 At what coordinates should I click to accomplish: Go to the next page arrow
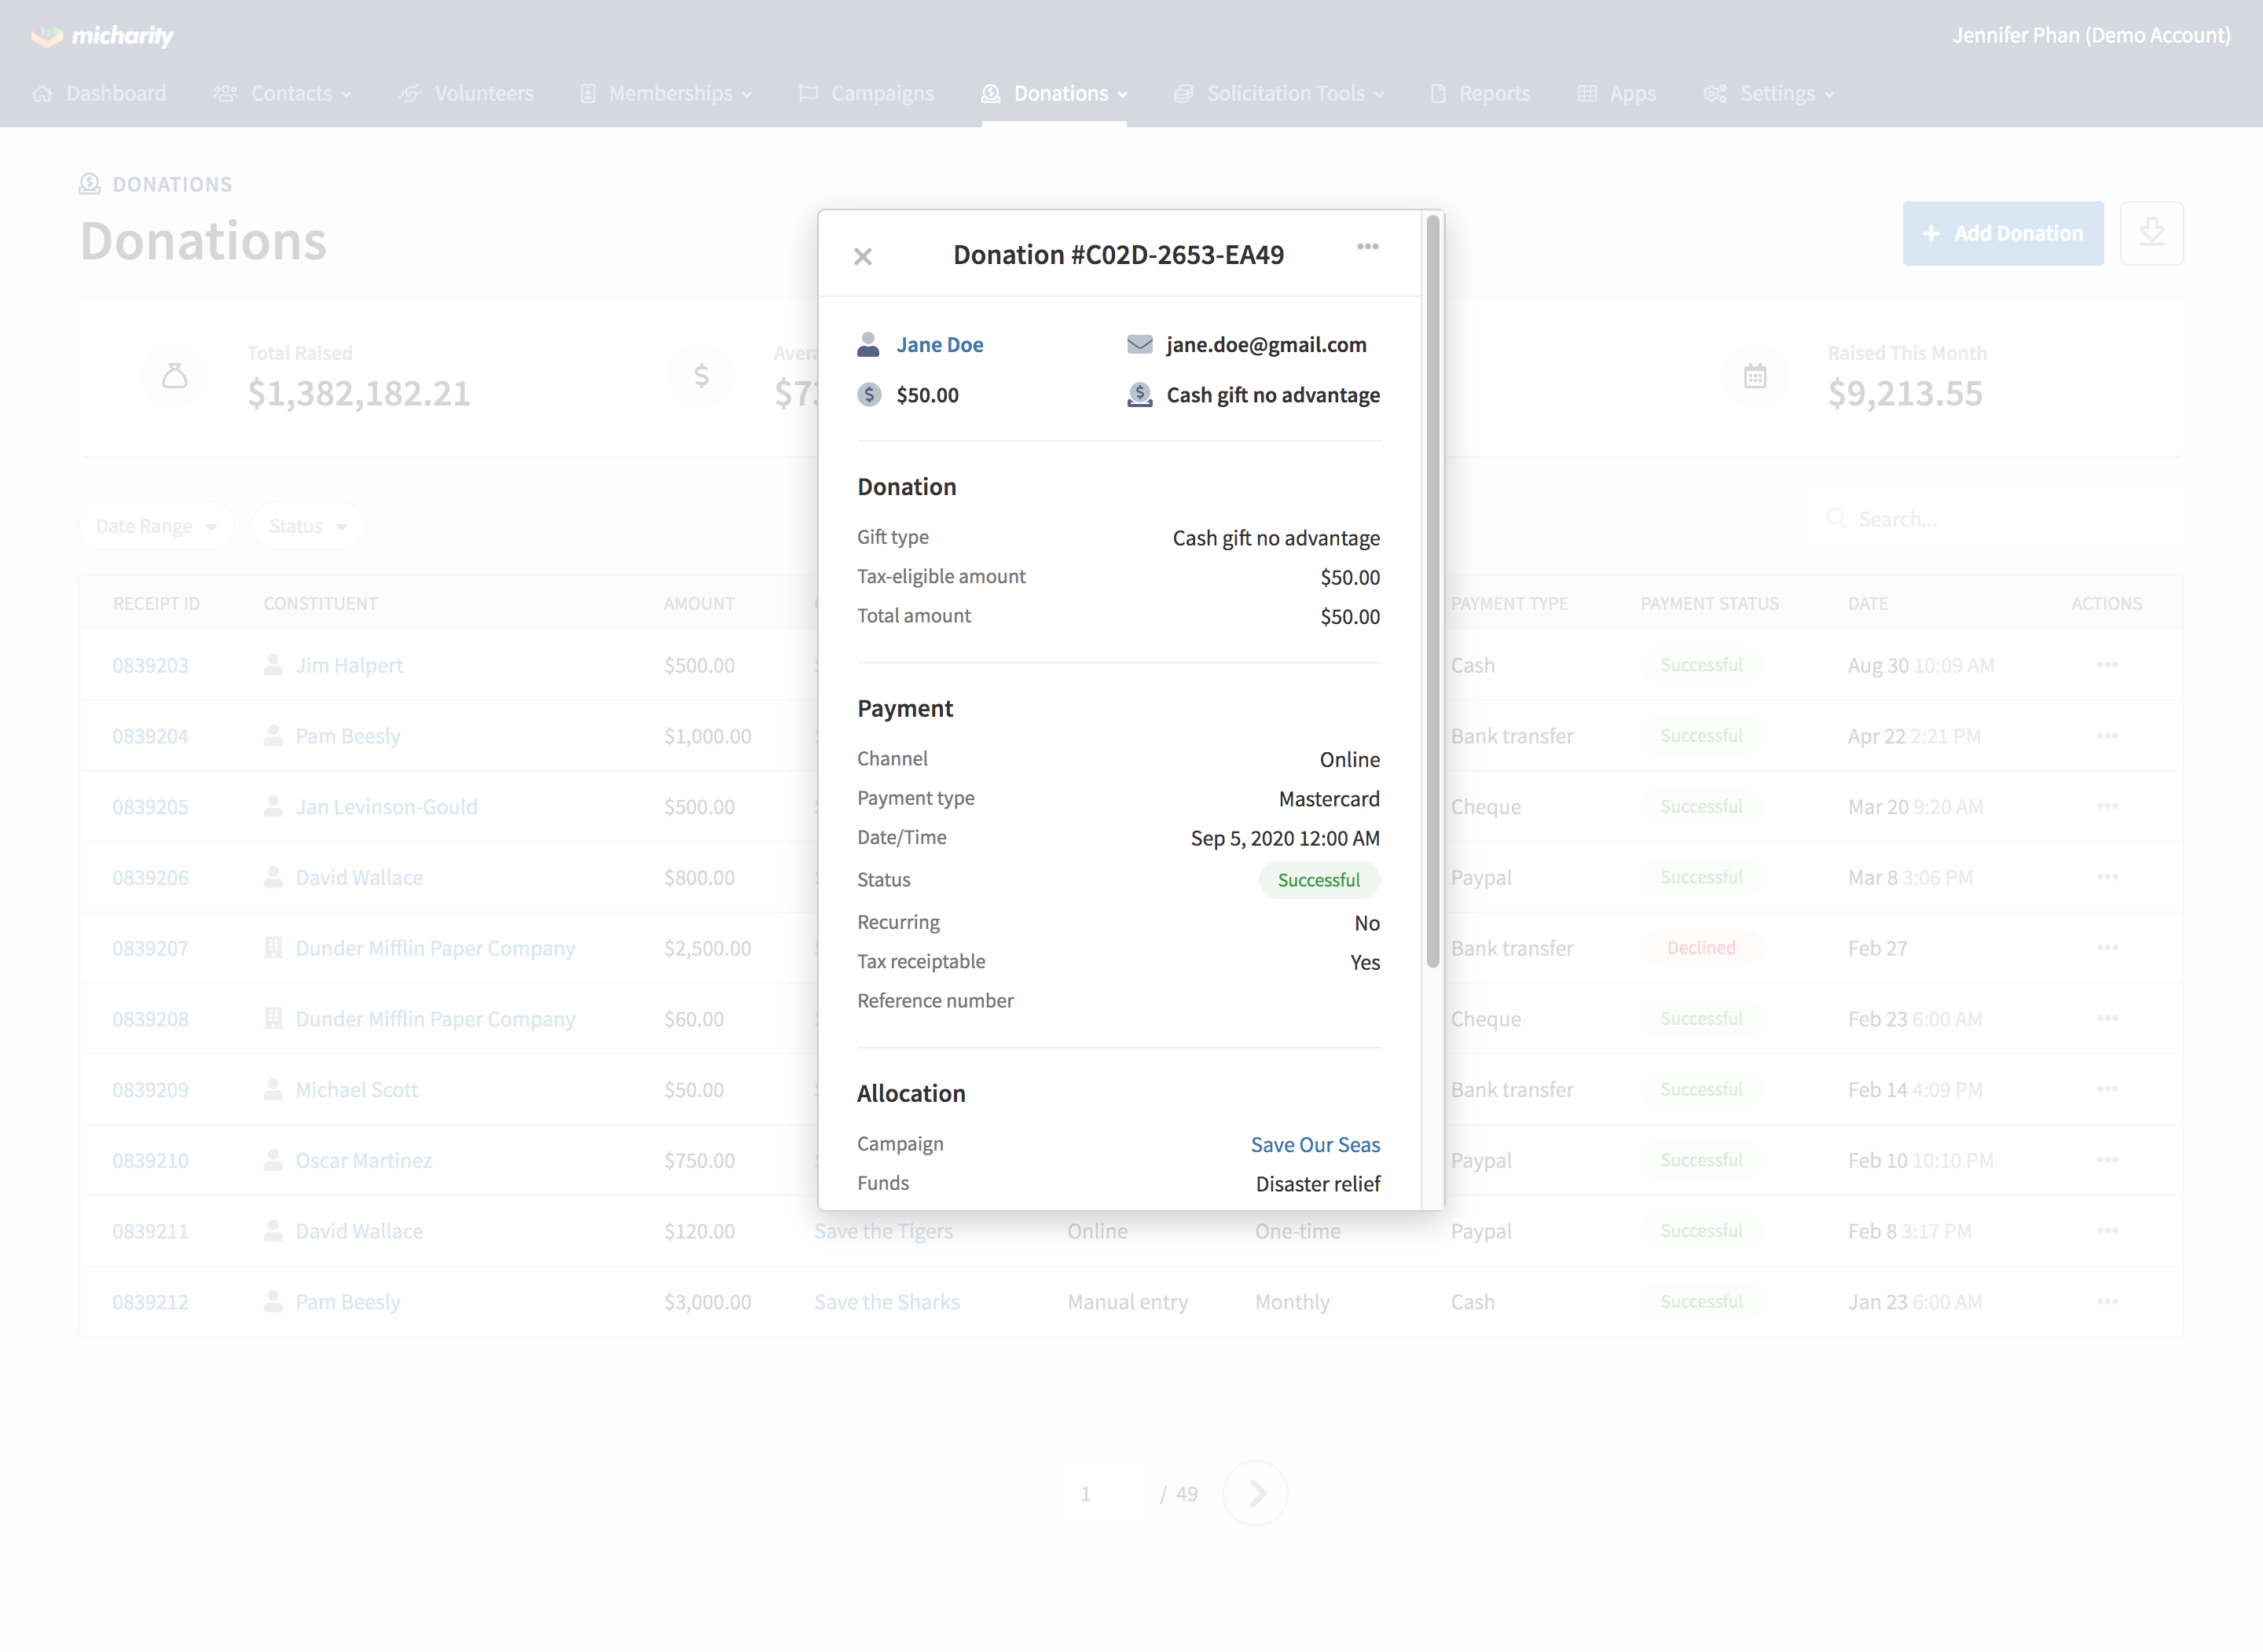pyautogui.click(x=1256, y=1494)
